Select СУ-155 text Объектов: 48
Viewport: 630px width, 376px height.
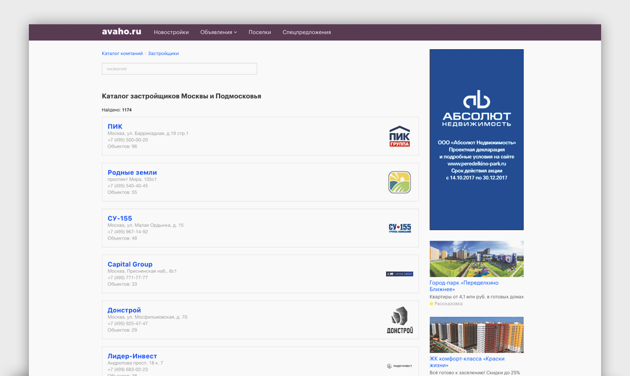122,238
